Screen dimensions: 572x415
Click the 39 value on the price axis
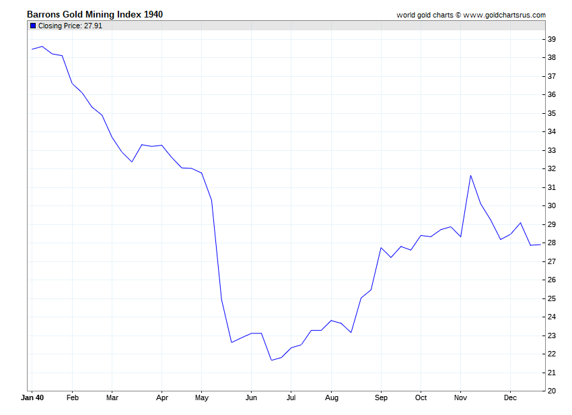(x=552, y=40)
